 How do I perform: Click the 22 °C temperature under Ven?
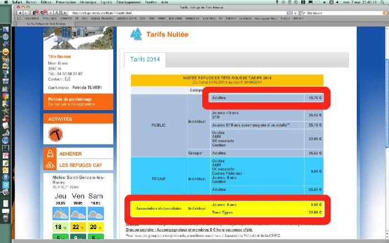coord(78,227)
